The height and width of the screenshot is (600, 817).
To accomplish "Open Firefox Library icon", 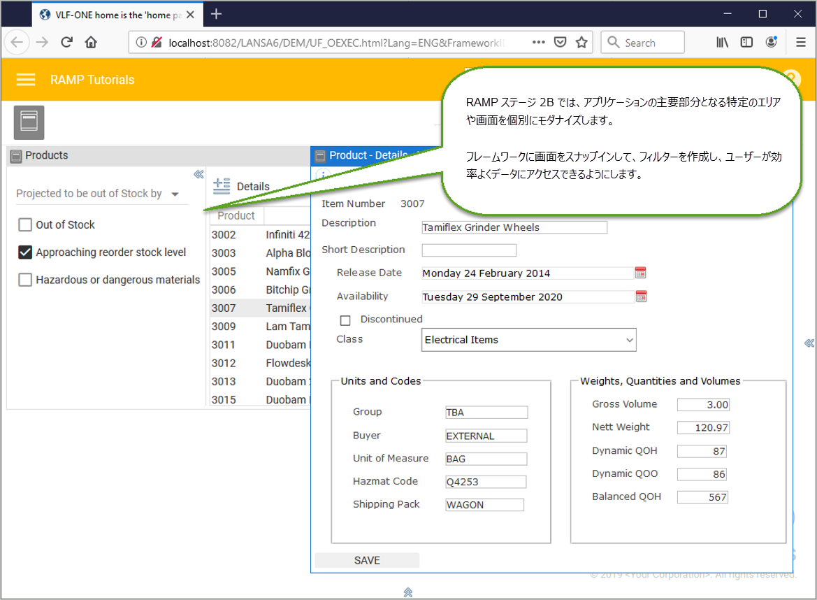I will (722, 42).
